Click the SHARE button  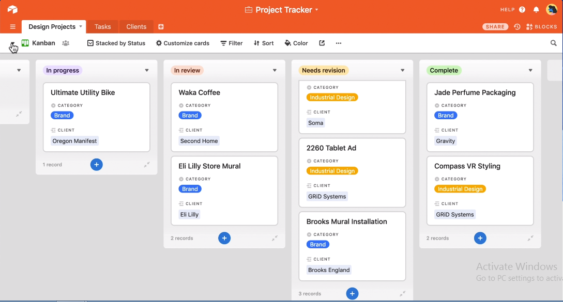pyautogui.click(x=495, y=26)
